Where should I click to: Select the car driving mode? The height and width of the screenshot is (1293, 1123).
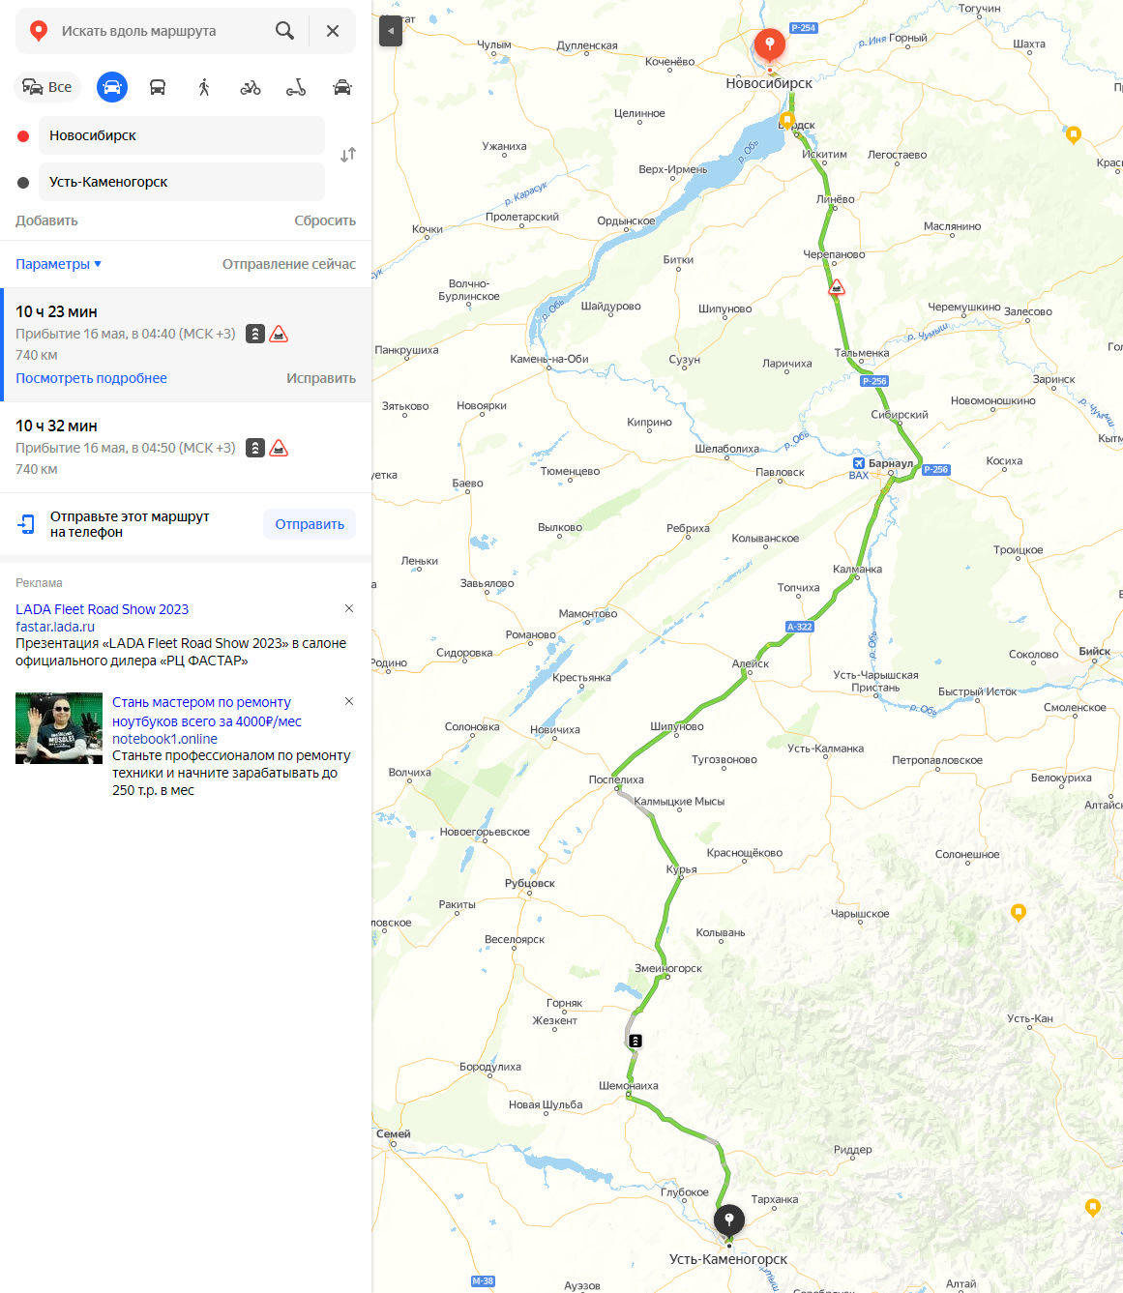(x=112, y=87)
